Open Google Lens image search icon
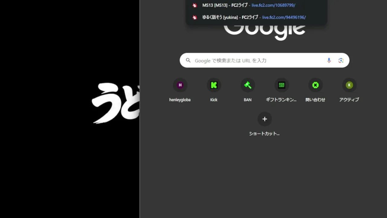This screenshot has width=387, height=218. 341,60
